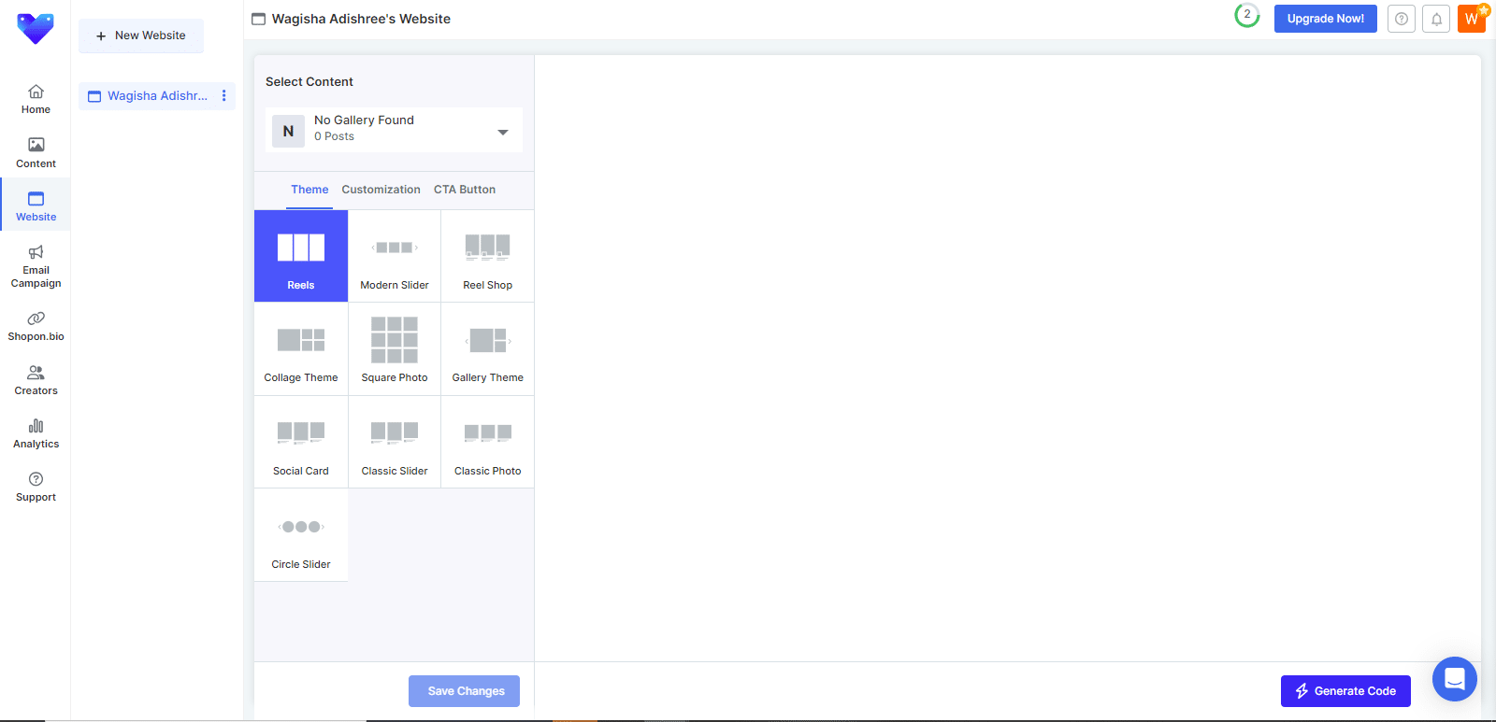Open the help question mark icon
The height and width of the screenshot is (722, 1496).
[1401, 19]
